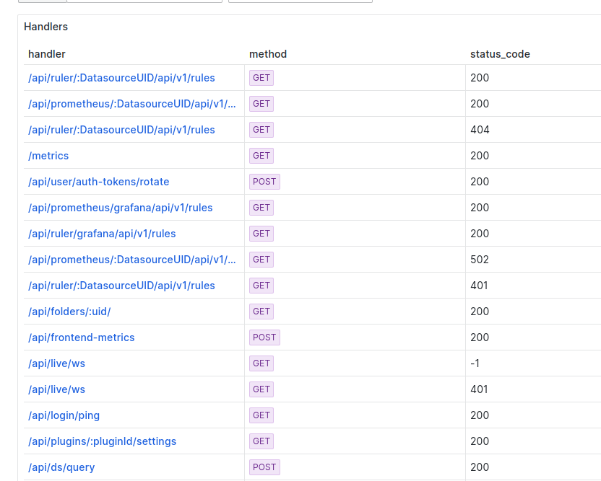Screen dimensions: 601x481
Task: Sort the table by the method column
Action: 267,53
